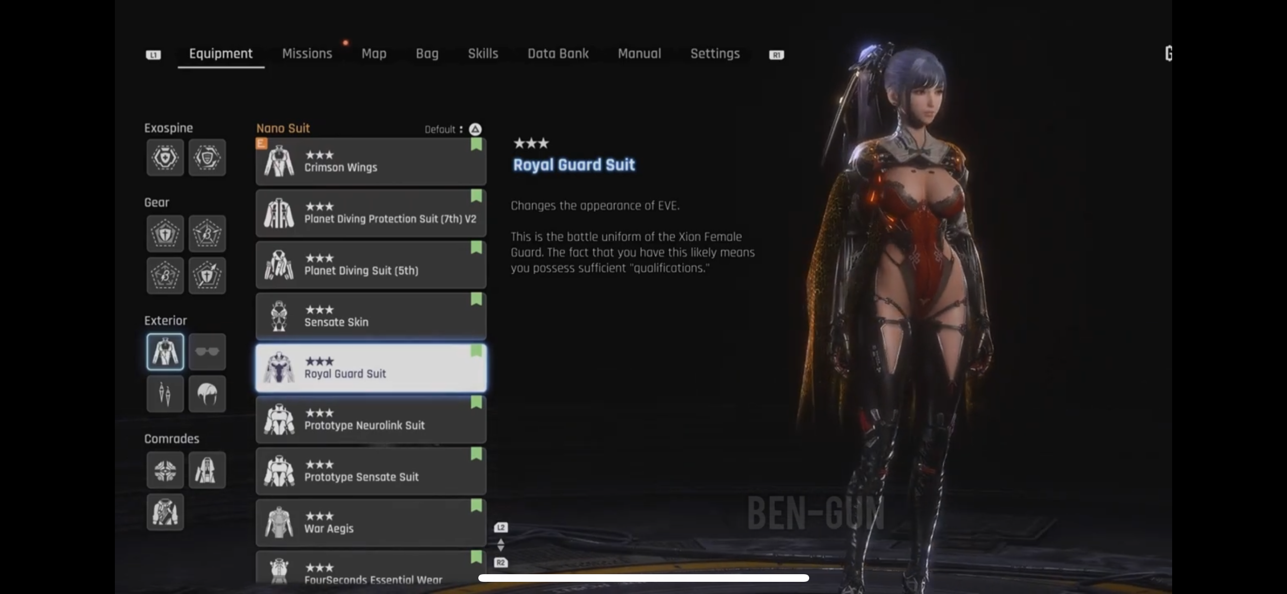Select the drone Comrades slot
The height and width of the screenshot is (594, 1287).
tap(165, 470)
